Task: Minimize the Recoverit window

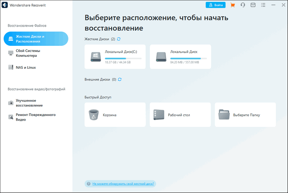Action: (273, 5)
